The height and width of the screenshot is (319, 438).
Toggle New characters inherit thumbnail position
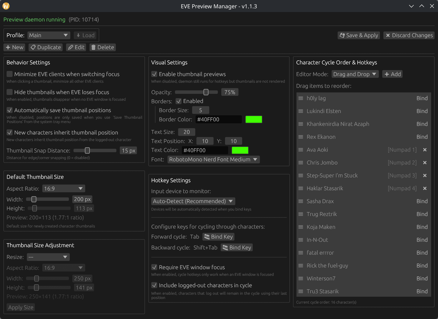[x=9, y=132]
